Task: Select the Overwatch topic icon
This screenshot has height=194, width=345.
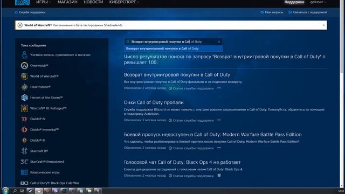Action: (x=24, y=66)
